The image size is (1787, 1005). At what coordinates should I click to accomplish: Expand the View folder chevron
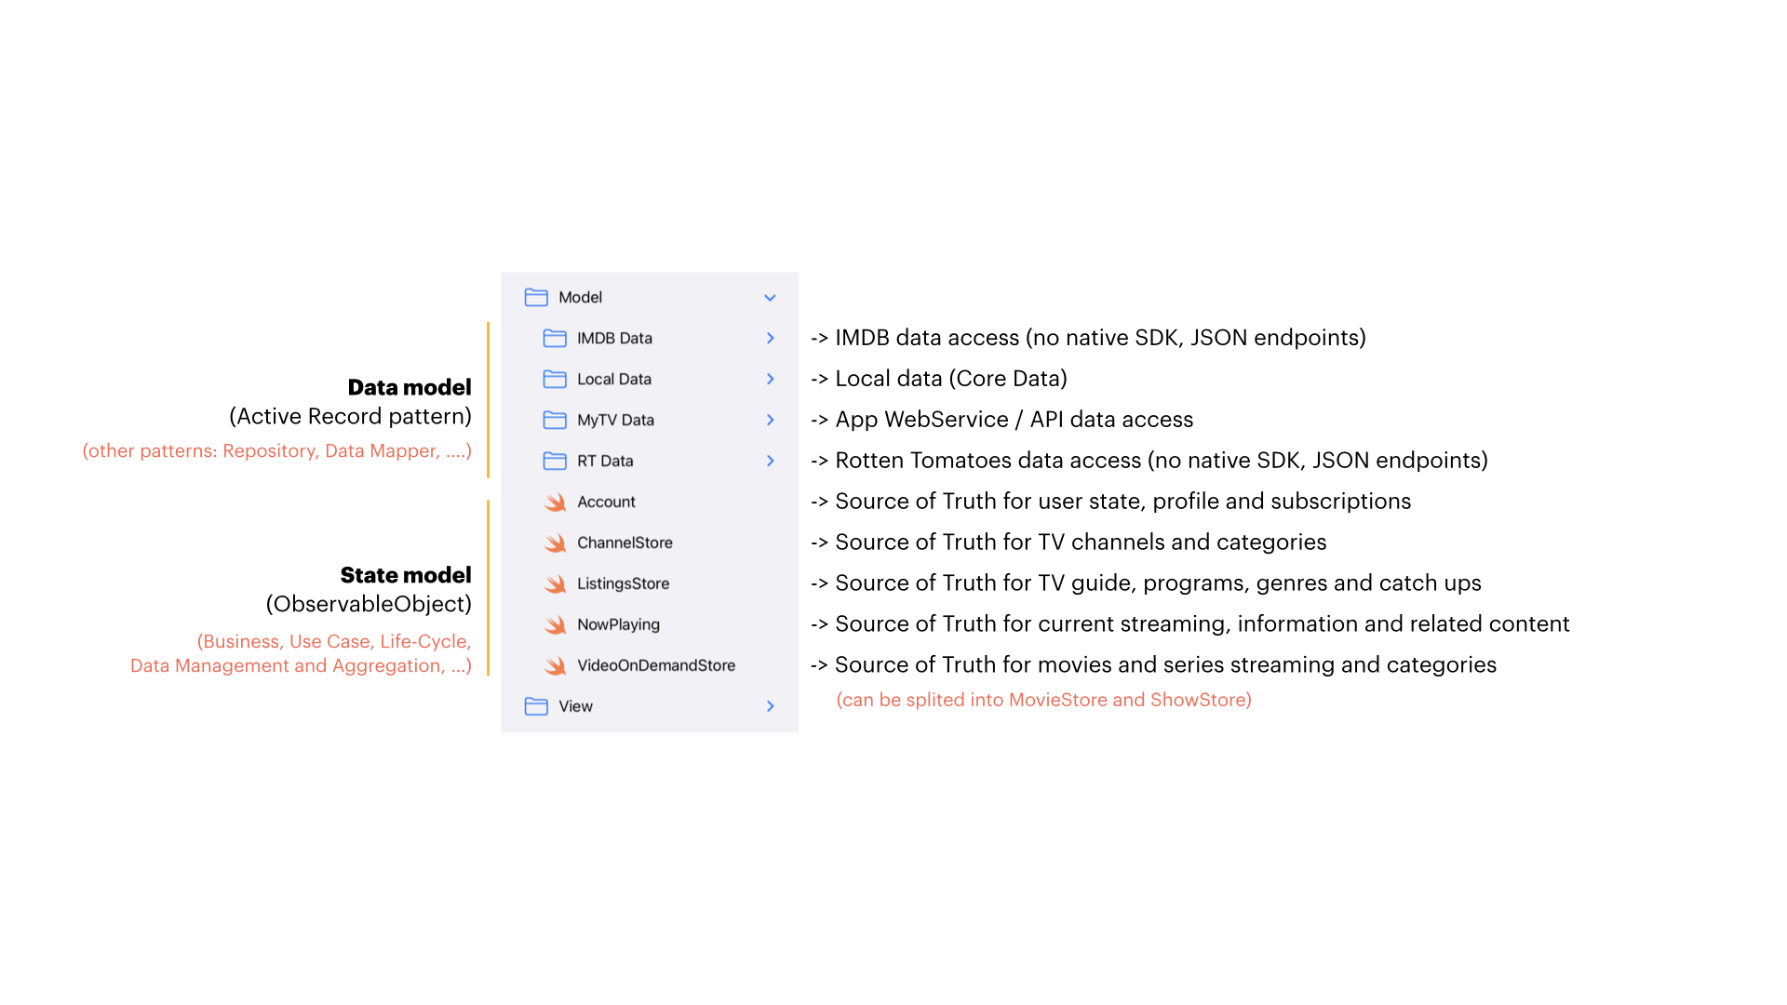[771, 706]
